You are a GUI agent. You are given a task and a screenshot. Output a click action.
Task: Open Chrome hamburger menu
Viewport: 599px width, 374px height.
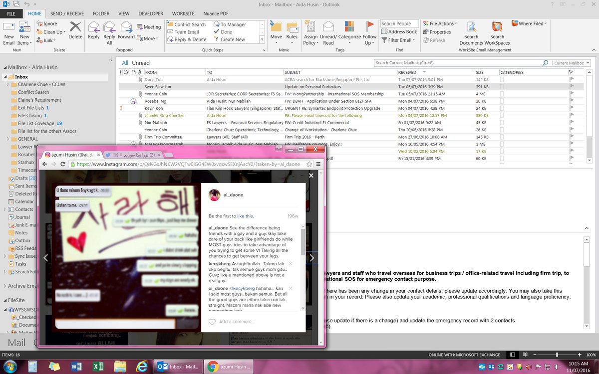coord(318,164)
